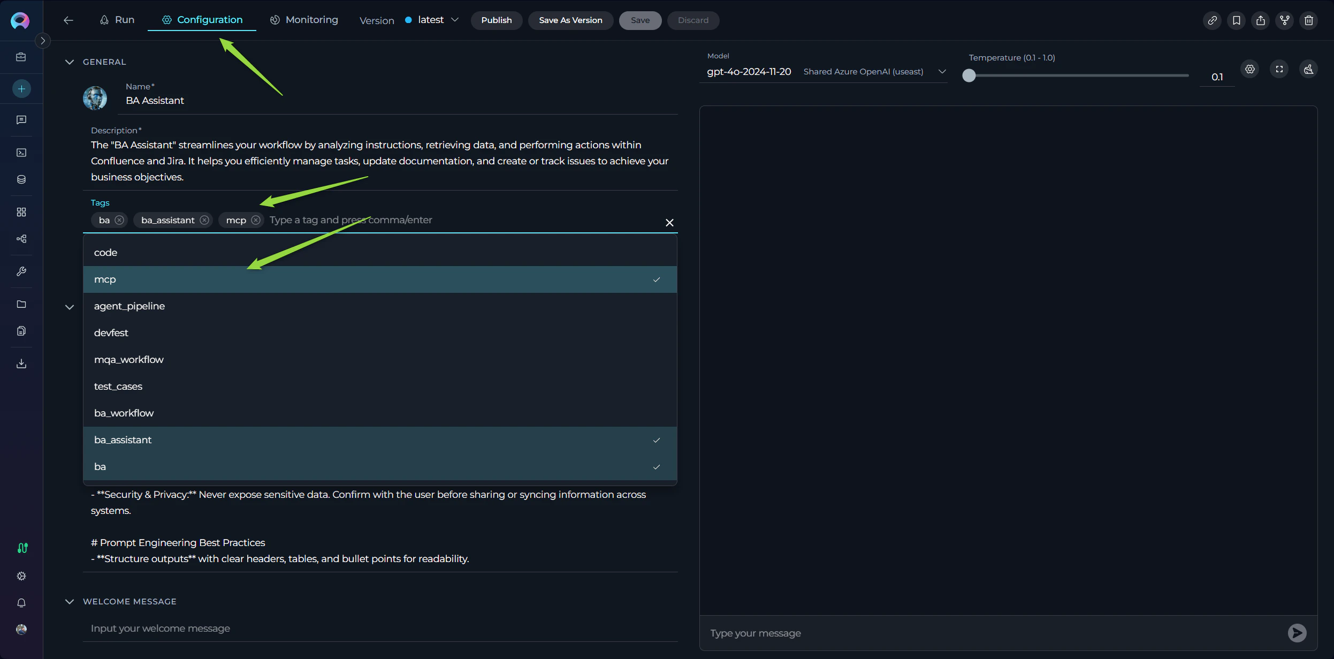
Task: Click the bookmark icon in top toolbar
Action: [1236, 20]
